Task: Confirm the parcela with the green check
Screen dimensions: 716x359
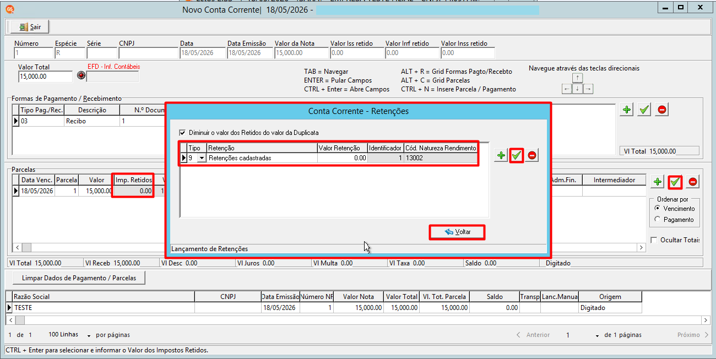Action: point(675,182)
